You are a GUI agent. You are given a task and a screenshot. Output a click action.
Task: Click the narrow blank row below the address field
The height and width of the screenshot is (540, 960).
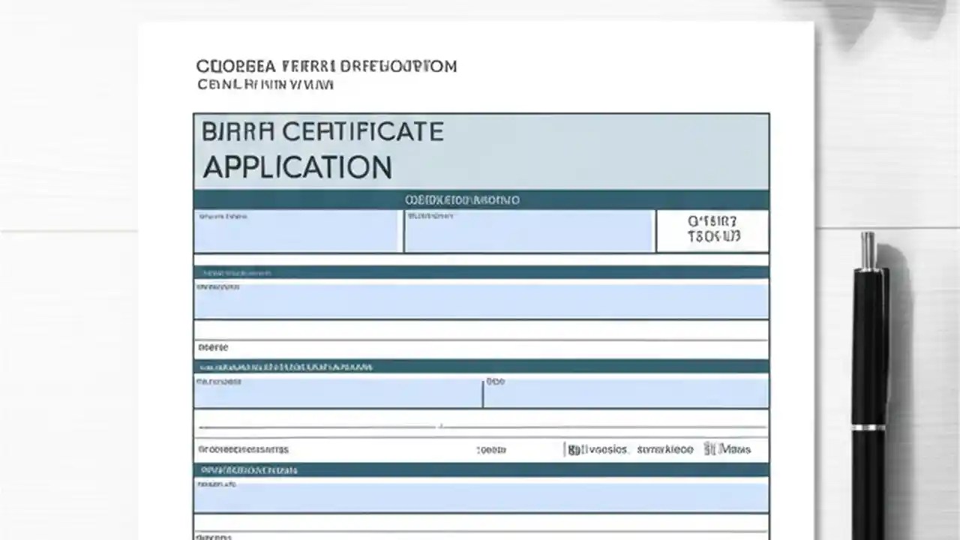(x=480, y=328)
